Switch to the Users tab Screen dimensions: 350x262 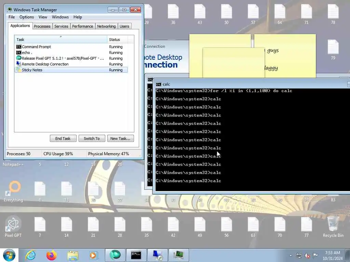tap(124, 26)
